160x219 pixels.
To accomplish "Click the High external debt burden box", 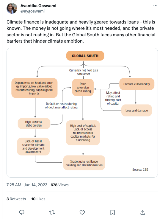I will click(x=34, y=124).
